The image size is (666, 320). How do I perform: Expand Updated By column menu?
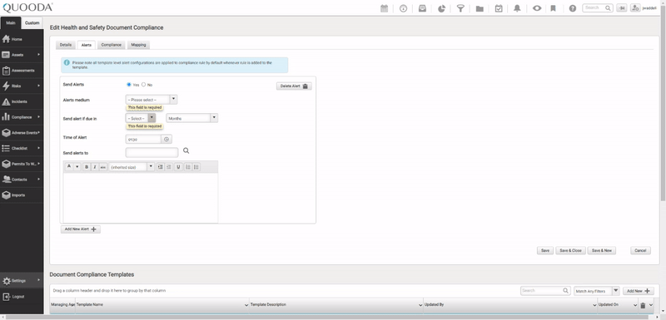point(594,305)
